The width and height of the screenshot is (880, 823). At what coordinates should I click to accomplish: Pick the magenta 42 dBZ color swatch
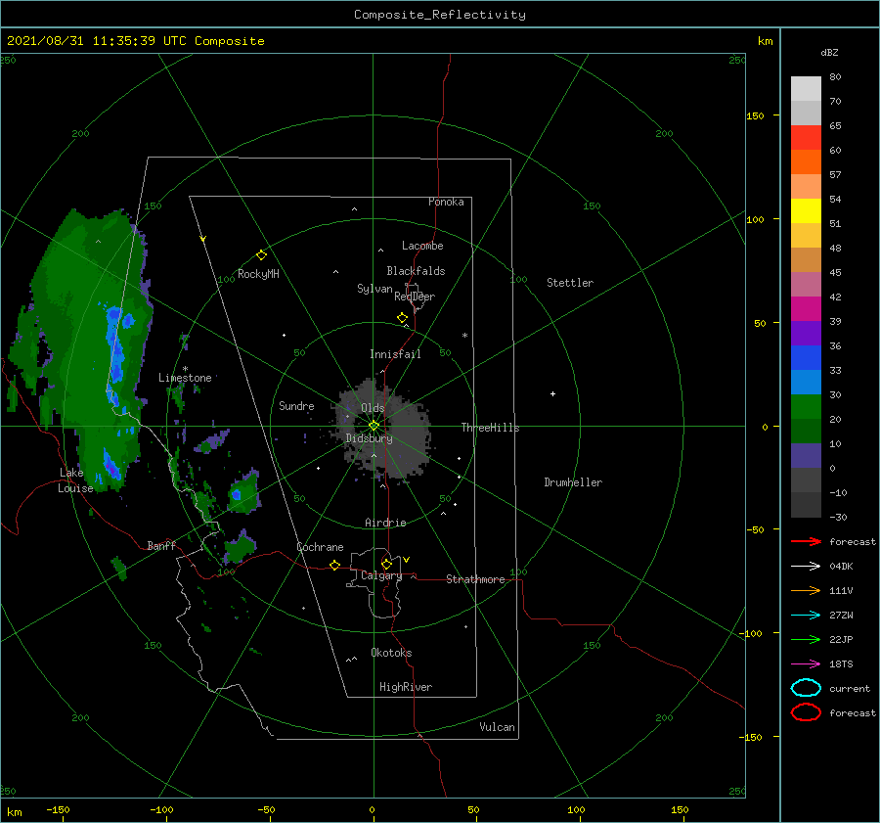coord(806,308)
